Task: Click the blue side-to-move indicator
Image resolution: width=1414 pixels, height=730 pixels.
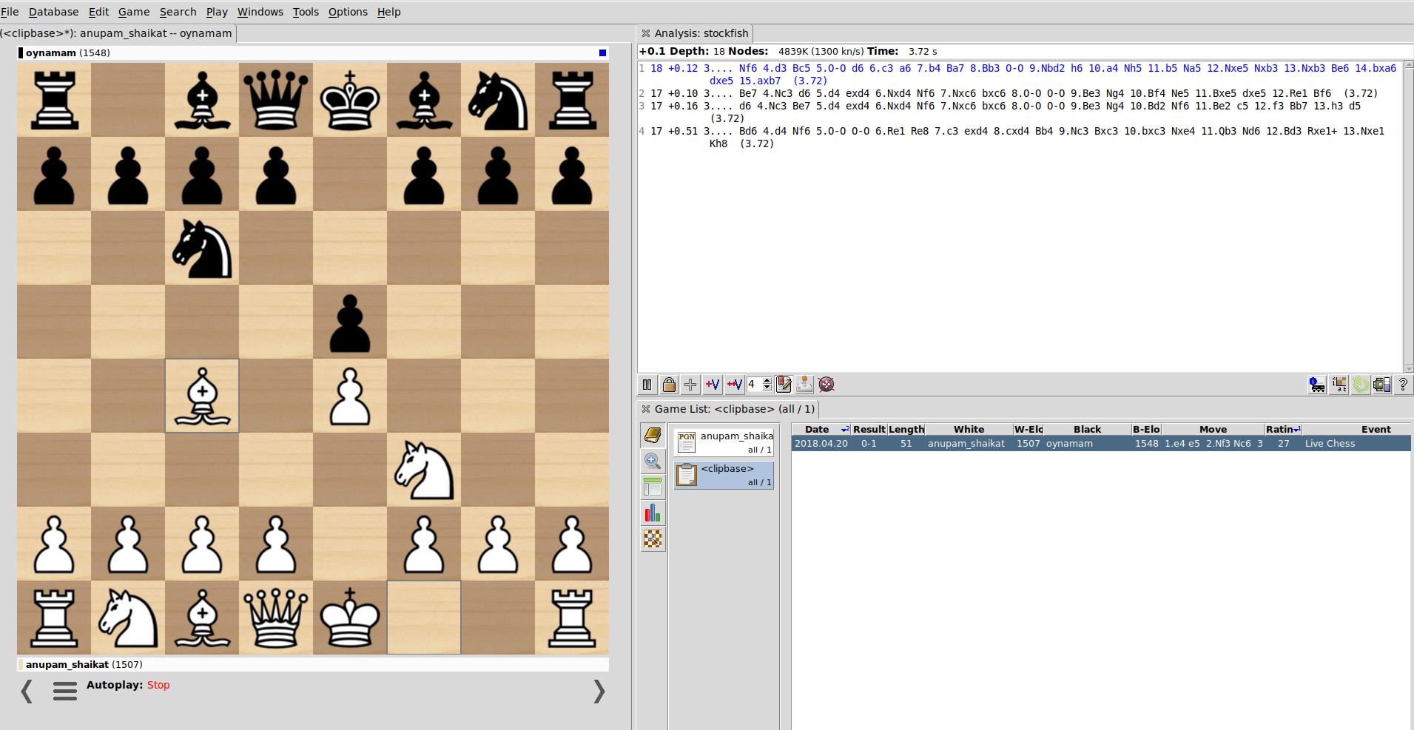Action: tap(602, 53)
